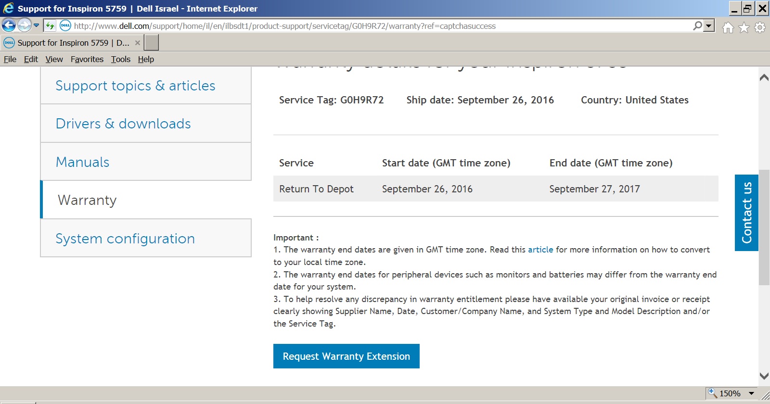
Task: Click Service Tag: G0H9R72 text
Action: 332,100
